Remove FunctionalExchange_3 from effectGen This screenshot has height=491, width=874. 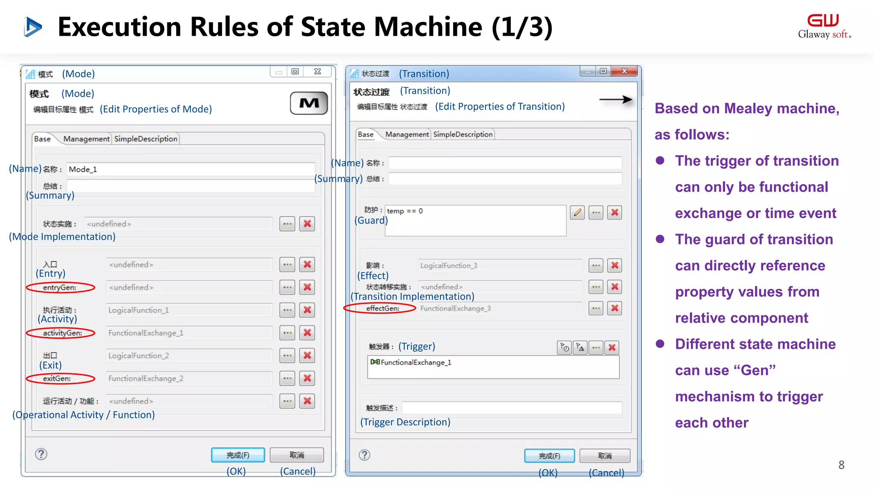[x=615, y=308]
